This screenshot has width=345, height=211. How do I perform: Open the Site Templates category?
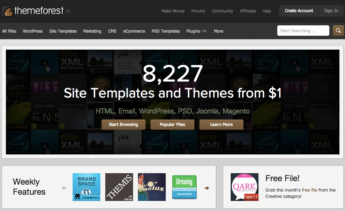click(x=63, y=31)
